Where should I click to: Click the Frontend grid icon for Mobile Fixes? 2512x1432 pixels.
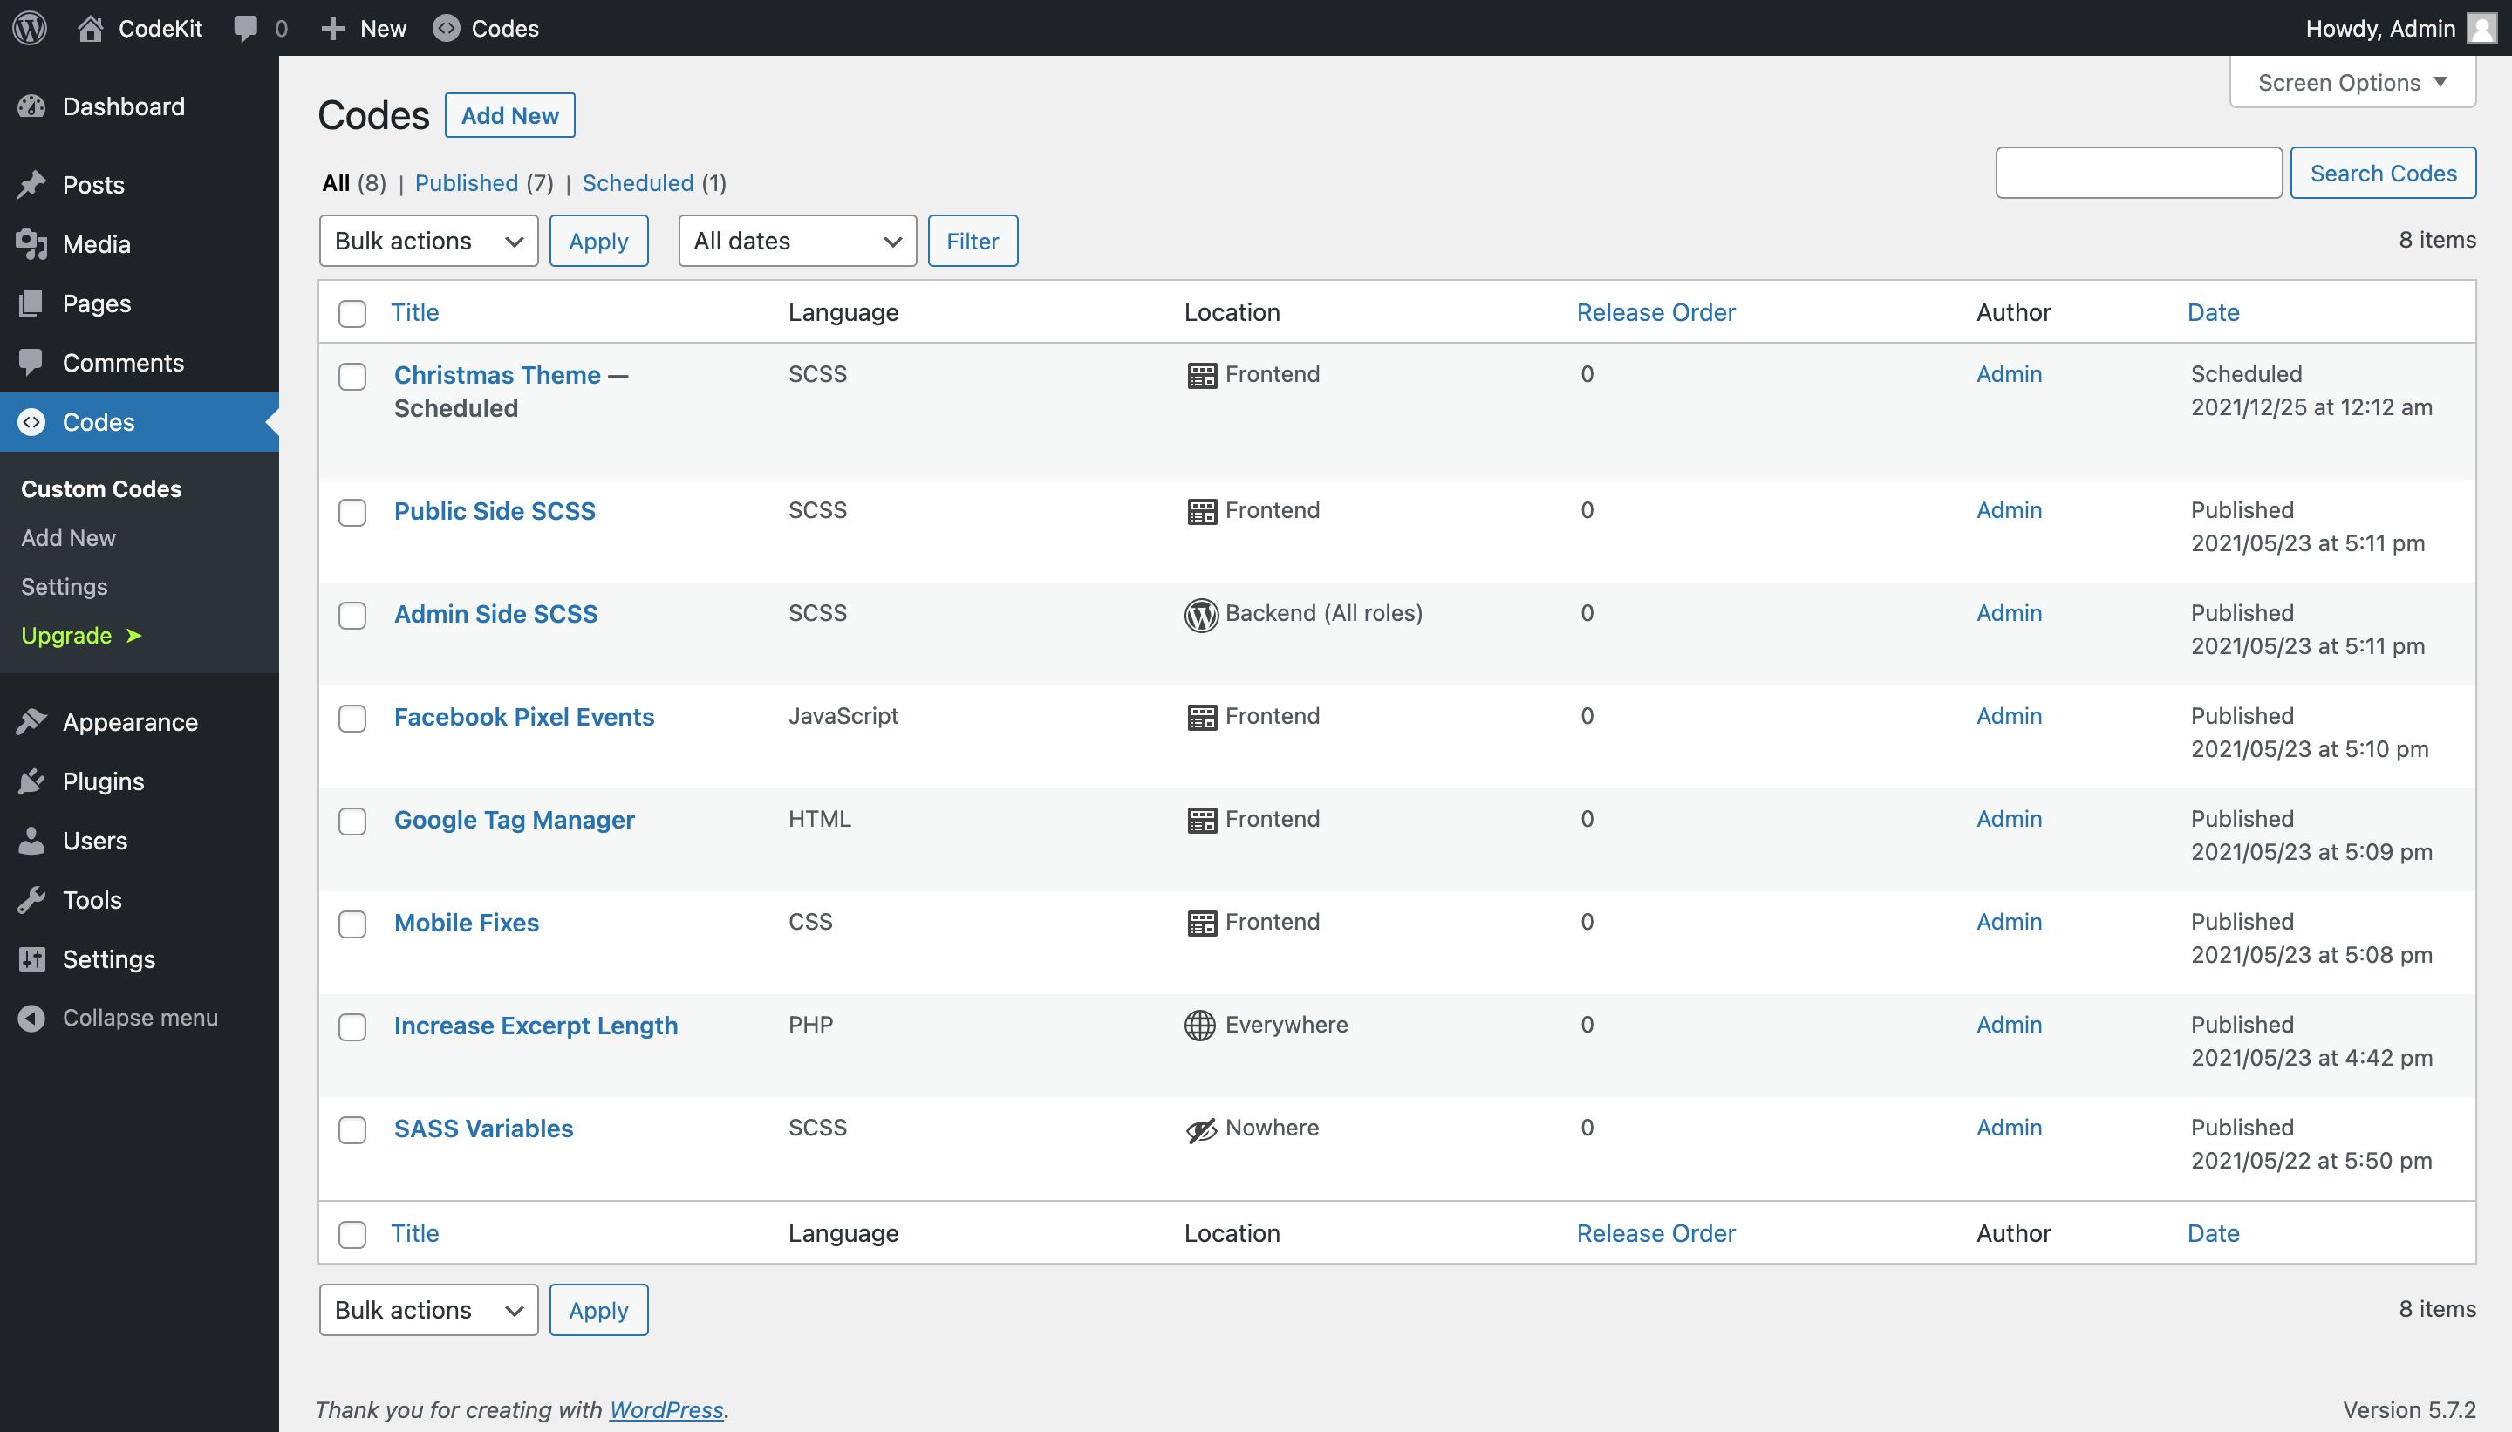pos(1201,923)
